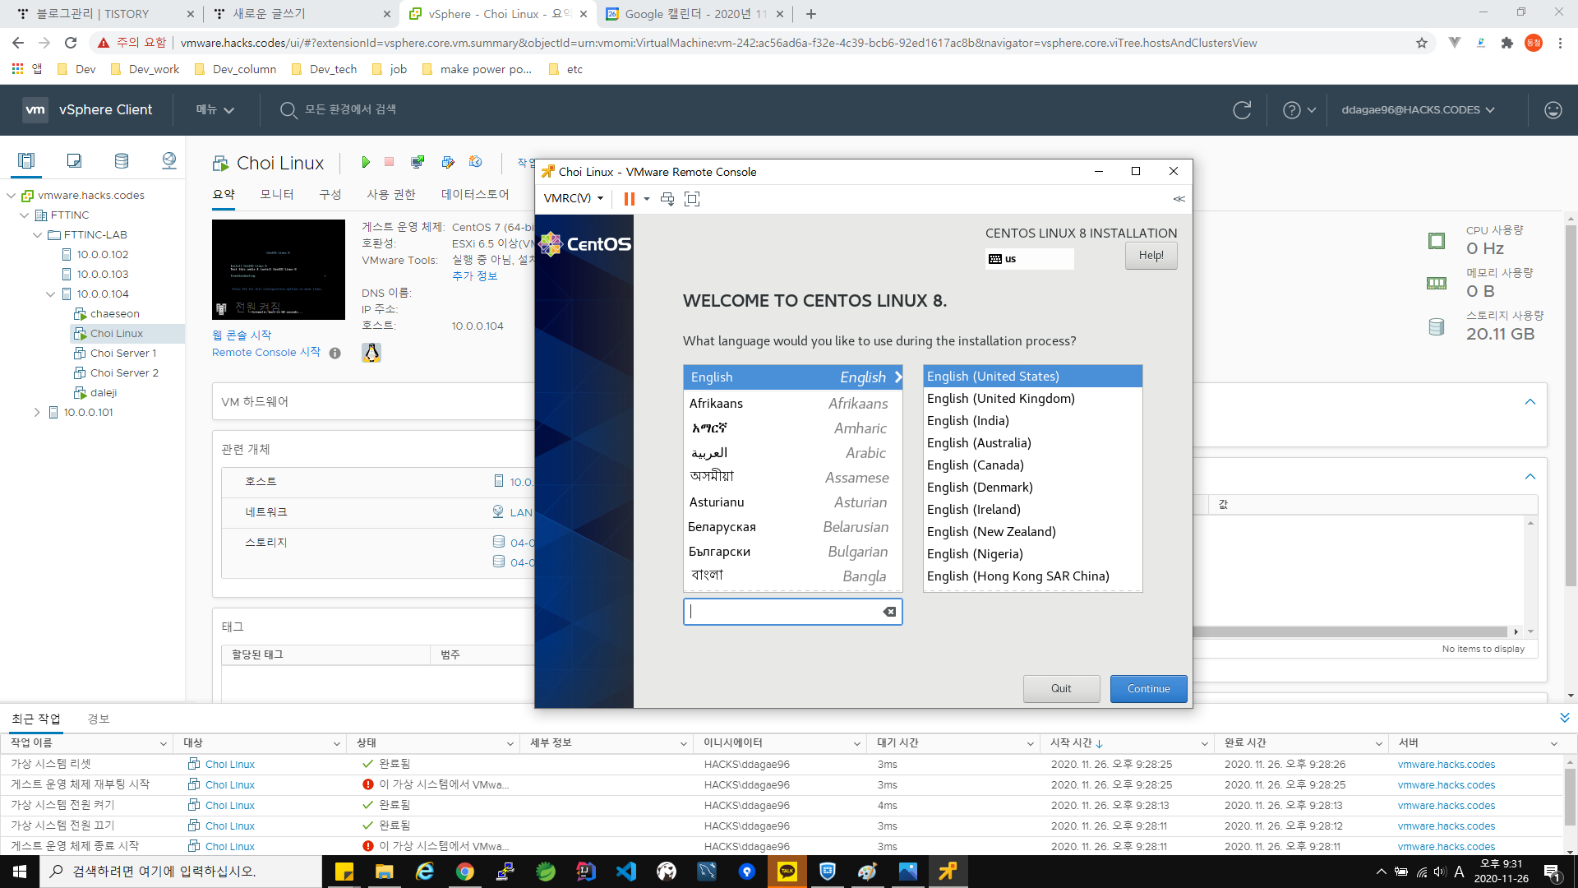
Task: Bookmark this page with the star
Action: click(1422, 43)
